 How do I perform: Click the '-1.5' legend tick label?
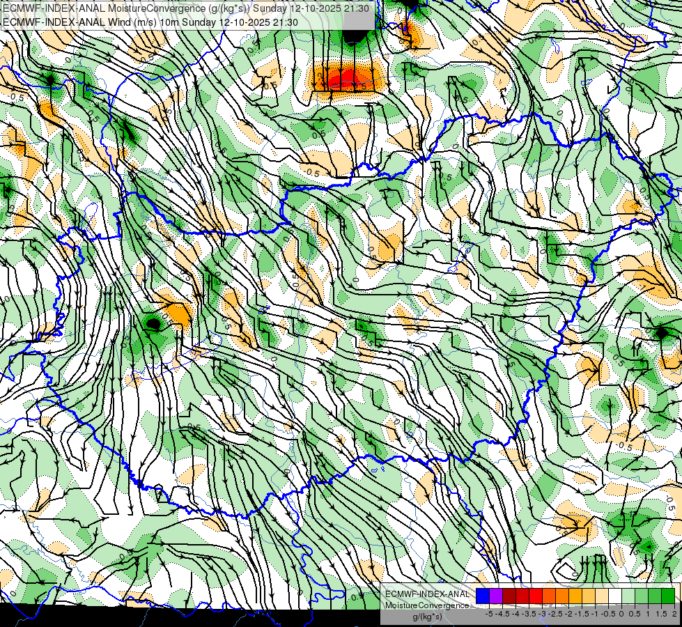coord(582,614)
